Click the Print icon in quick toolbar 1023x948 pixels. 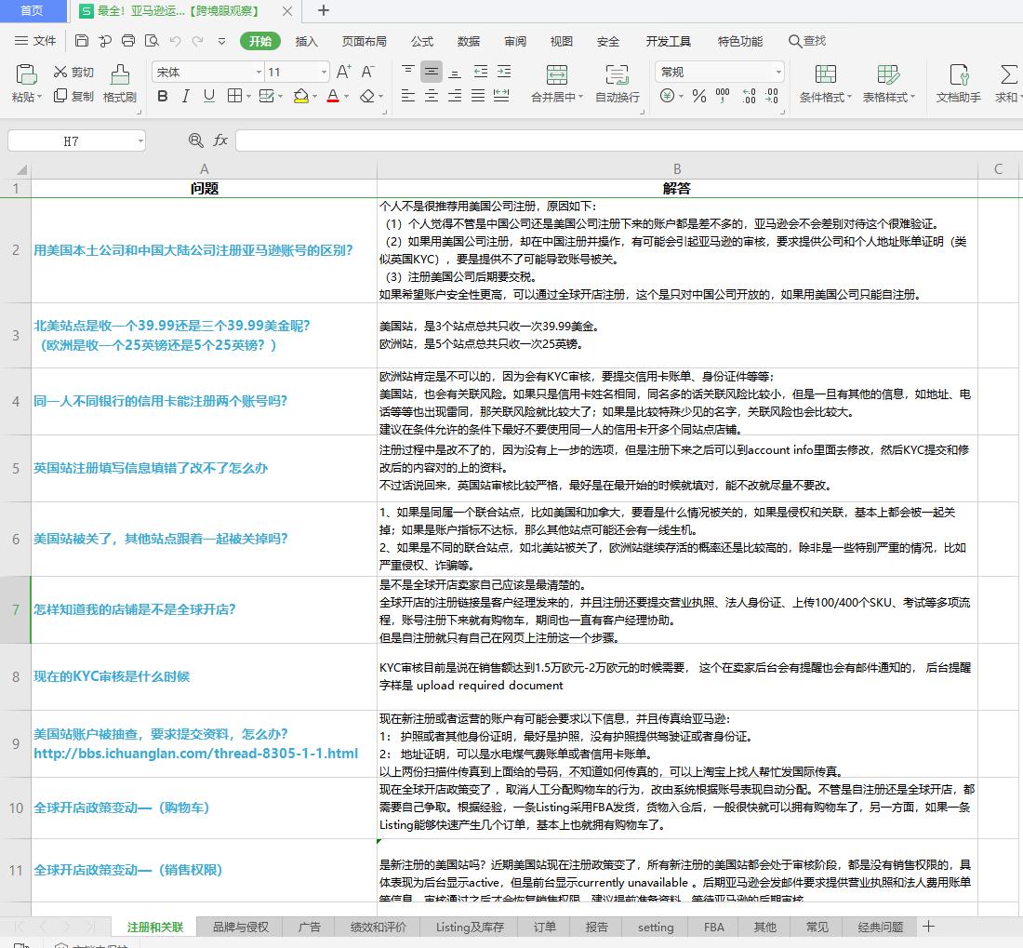128,41
